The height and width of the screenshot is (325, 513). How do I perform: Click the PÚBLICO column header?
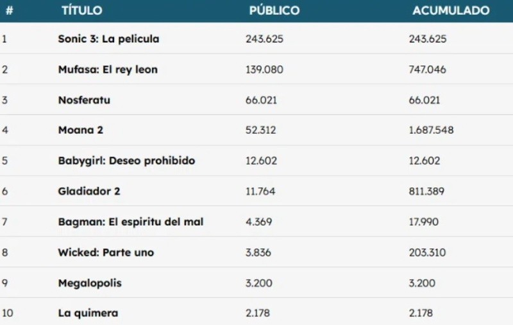[x=274, y=11]
